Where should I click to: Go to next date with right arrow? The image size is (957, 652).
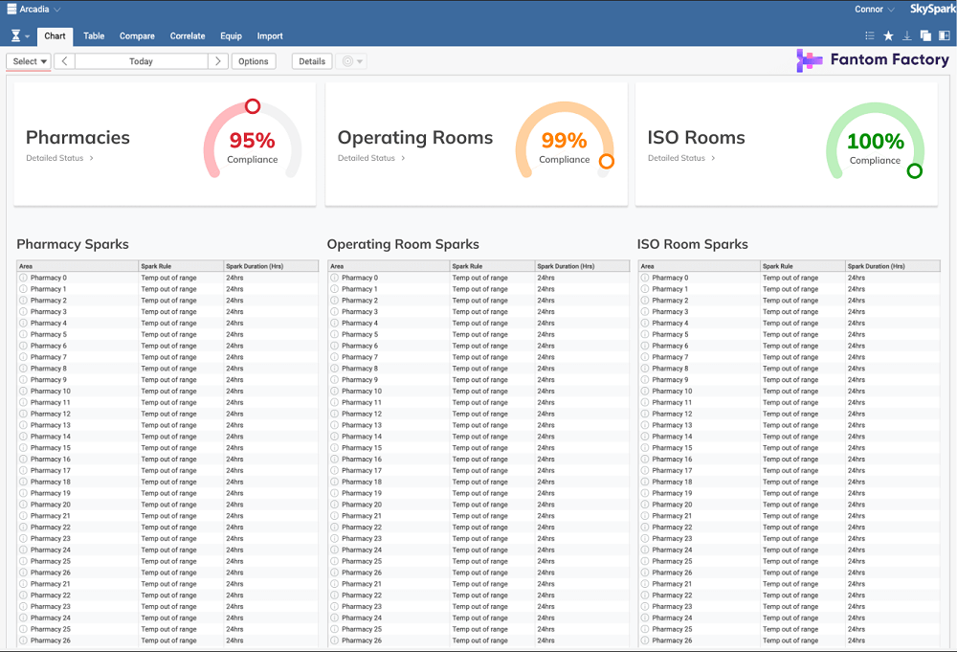click(x=218, y=61)
